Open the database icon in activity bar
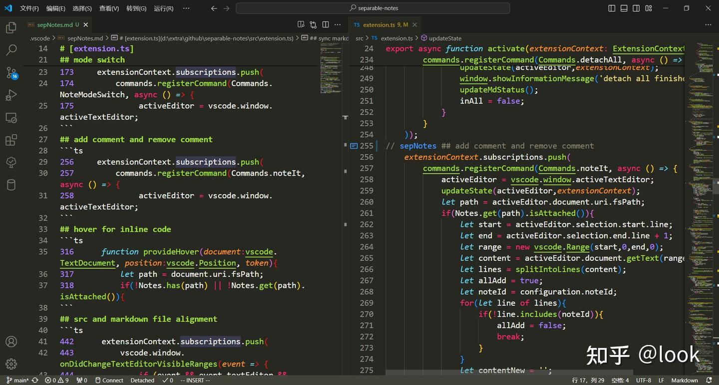 click(x=11, y=185)
